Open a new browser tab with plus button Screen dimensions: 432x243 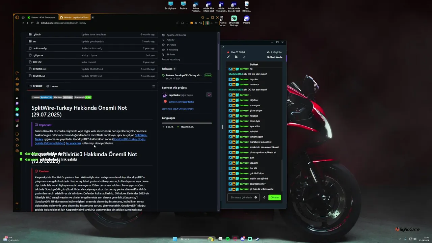(93, 18)
